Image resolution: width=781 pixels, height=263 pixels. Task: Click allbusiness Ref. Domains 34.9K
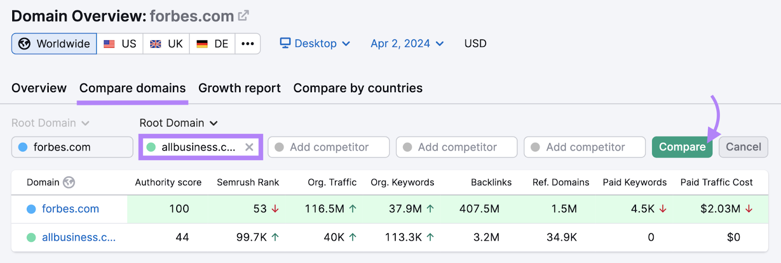pyautogui.click(x=561, y=238)
